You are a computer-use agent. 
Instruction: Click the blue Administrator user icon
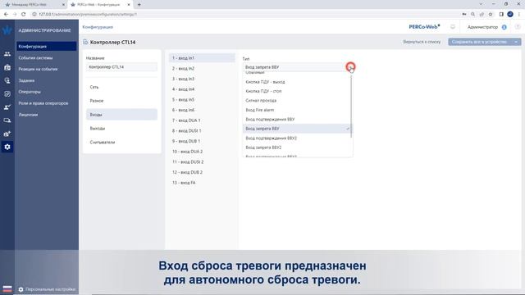coord(504,27)
